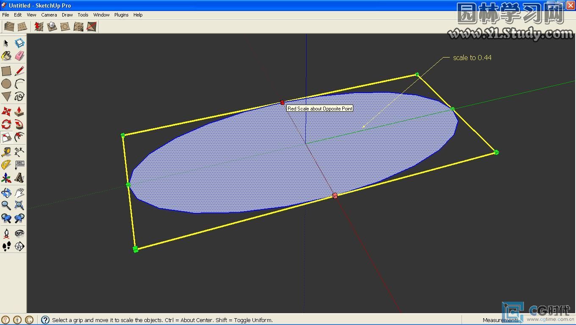Screen dimensions: 576x325
Task: Open the Tools menu
Action: [83, 15]
